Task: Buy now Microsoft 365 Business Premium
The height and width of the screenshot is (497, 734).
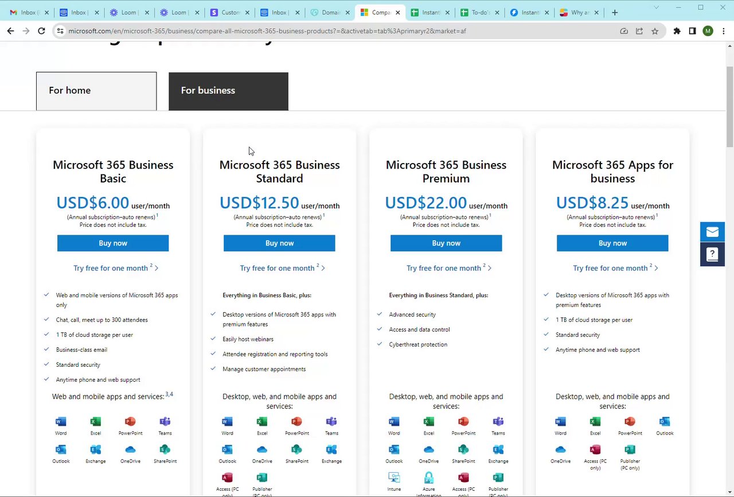Action: pyautogui.click(x=446, y=243)
